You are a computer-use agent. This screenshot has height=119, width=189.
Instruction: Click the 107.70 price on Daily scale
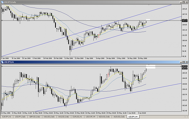tap(184, 14)
